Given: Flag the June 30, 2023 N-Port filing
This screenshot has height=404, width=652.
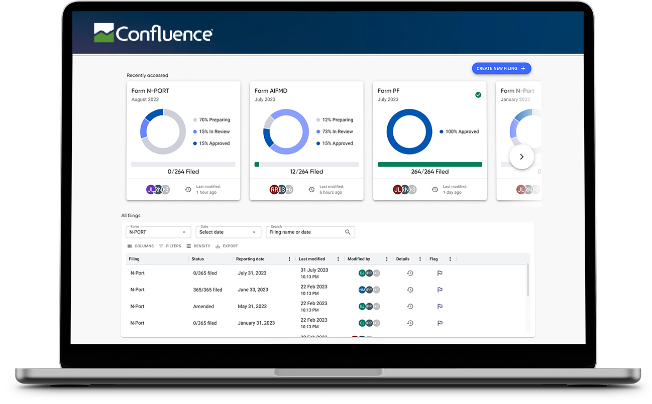Looking at the screenshot, I should 440,290.
